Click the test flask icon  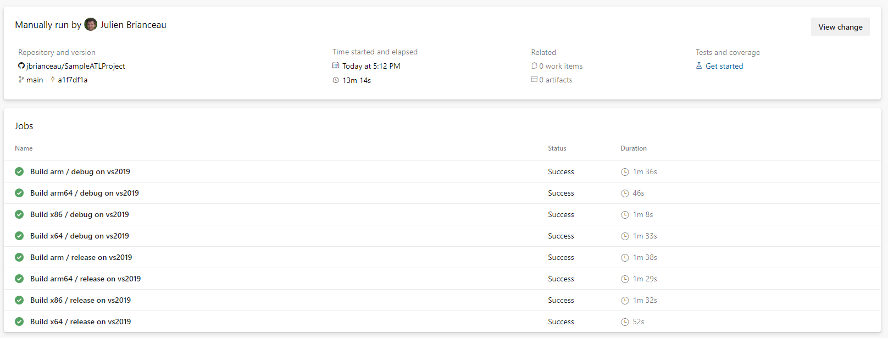click(699, 66)
